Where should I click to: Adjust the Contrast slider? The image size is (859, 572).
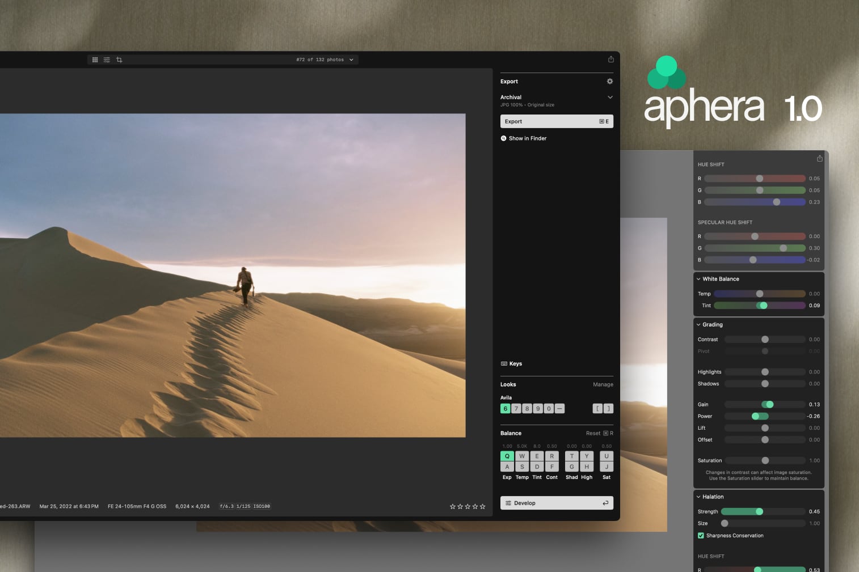(765, 340)
